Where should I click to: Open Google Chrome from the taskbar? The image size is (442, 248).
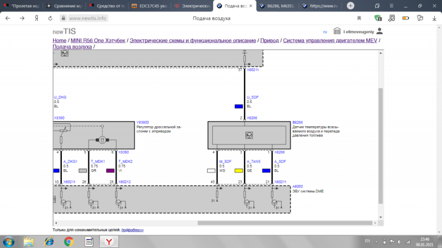(69, 241)
